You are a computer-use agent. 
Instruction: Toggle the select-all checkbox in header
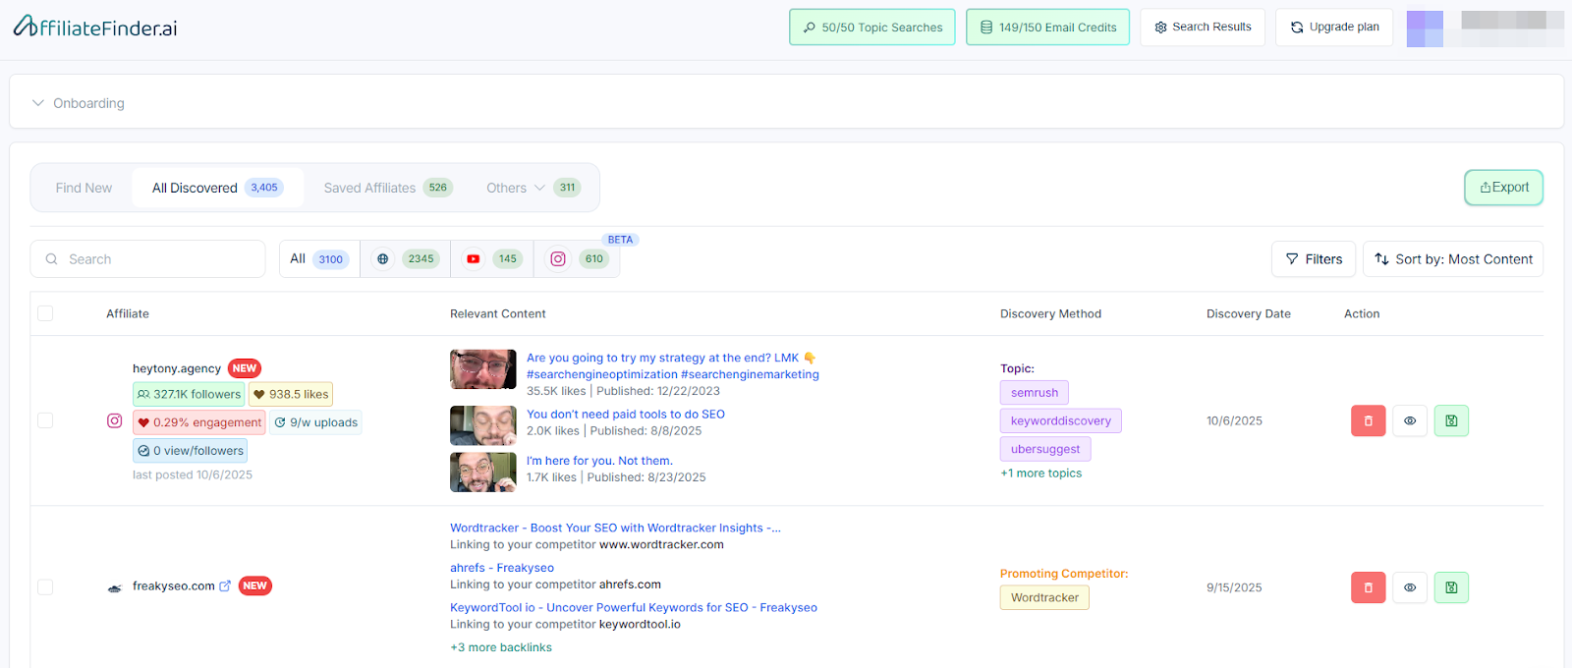tap(45, 313)
